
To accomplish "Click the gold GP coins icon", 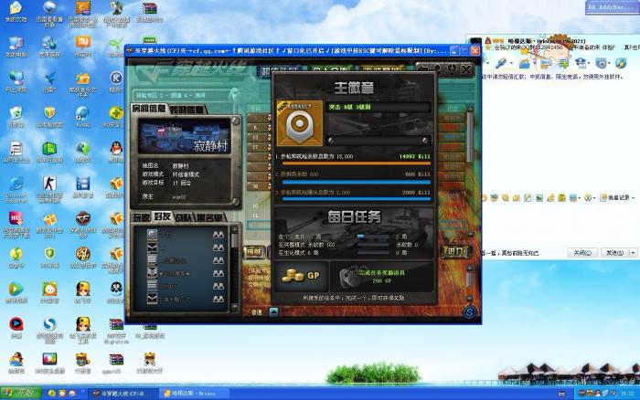I will pos(301,276).
